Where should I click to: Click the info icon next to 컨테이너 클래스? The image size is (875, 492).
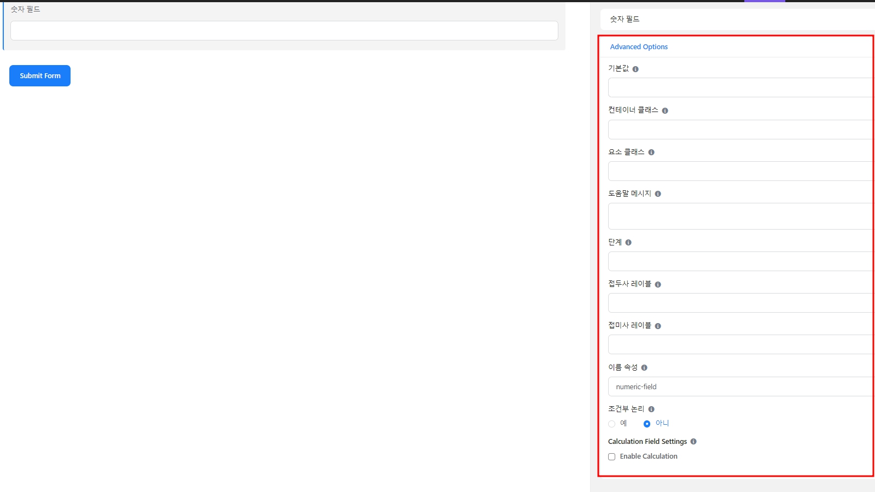tap(665, 110)
